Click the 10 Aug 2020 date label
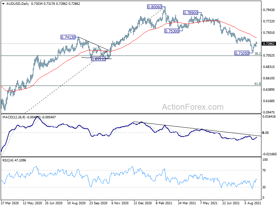277x207 pixels. point(77,203)
